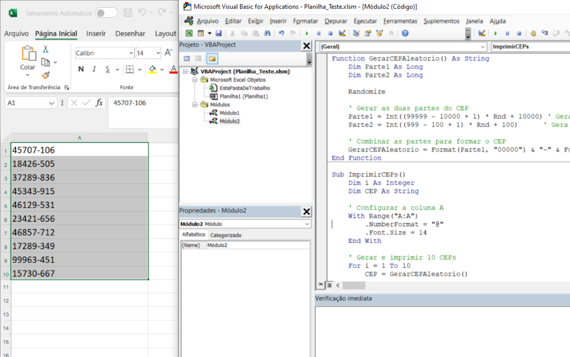Click the Find binoculars icon
The height and width of the screenshot is (357, 570).
(267, 33)
